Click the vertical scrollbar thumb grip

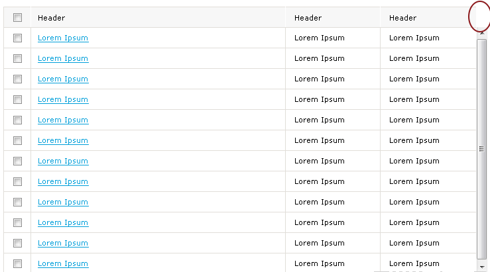(481, 148)
